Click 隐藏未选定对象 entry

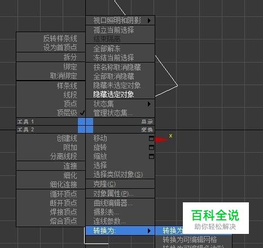coord(117,85)
